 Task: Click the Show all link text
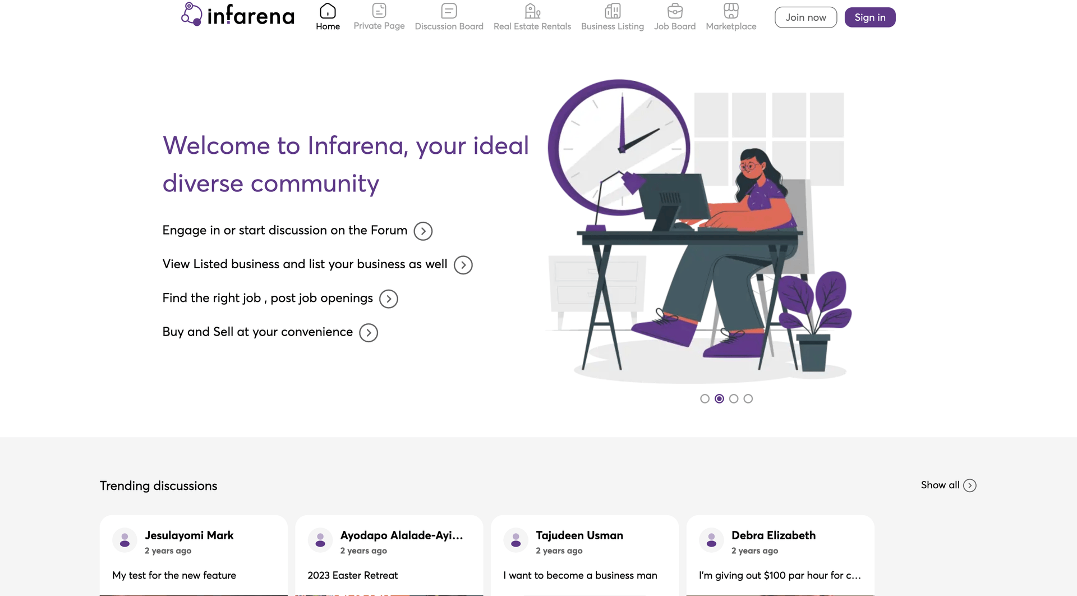[940, 485]
